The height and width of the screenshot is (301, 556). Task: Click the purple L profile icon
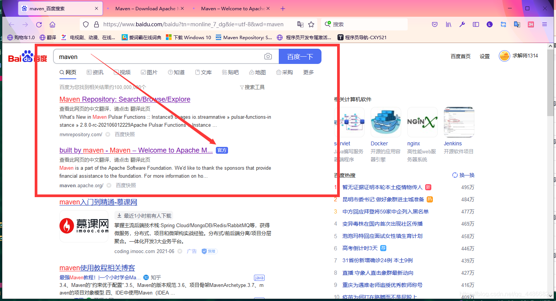click(490, 24)
